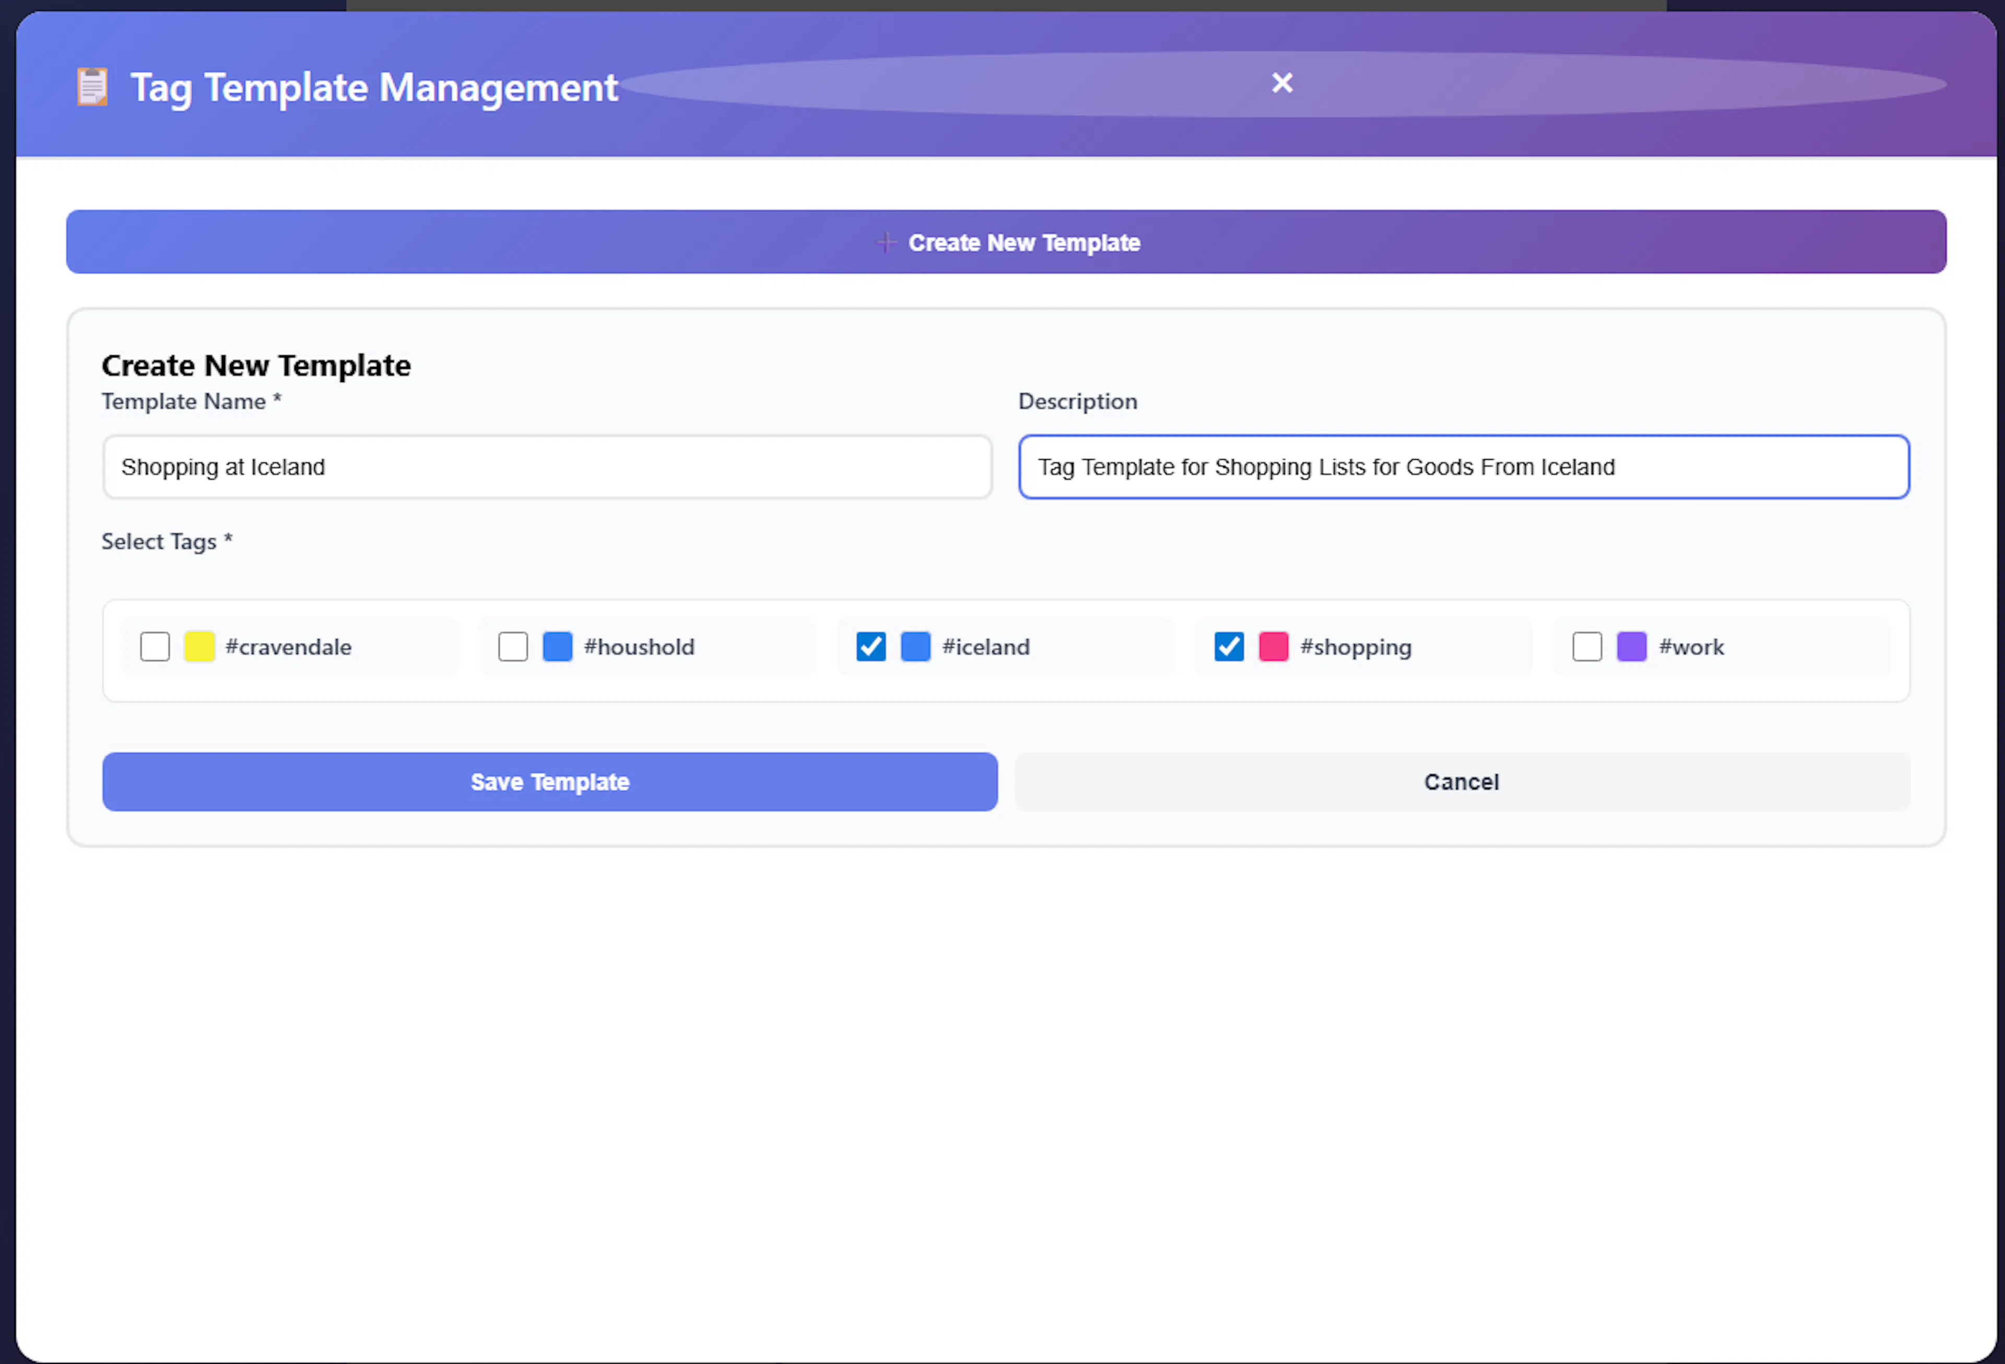
Task: Click the #cravendale tag label text
Action: click(x=288, y=648)
